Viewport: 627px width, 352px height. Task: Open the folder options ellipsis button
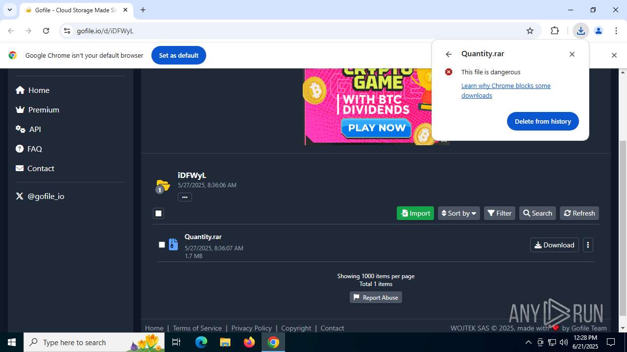185,197
